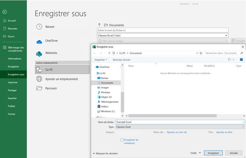Click Nouveau dossier button

pyautogui.click(x=122, y=60)
